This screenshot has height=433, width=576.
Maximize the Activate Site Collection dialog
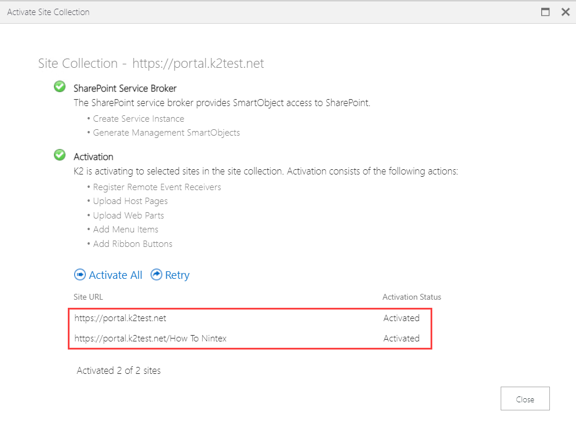pyautogui.click(x=545, y=12)
